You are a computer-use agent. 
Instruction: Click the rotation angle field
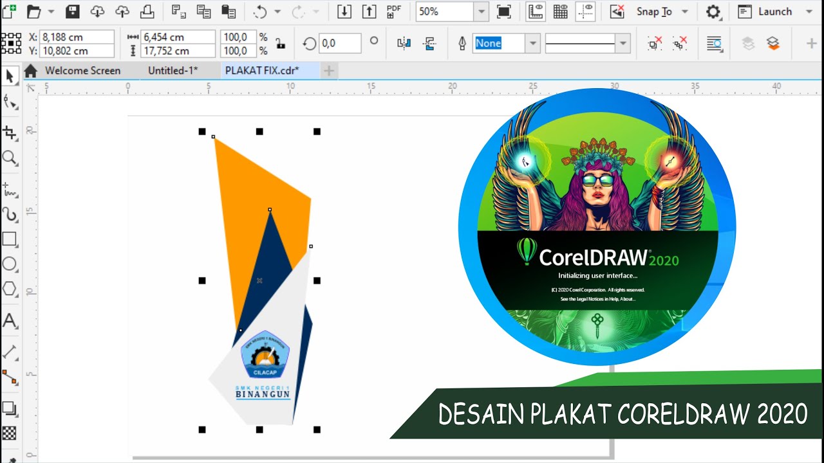pos(339,44)
